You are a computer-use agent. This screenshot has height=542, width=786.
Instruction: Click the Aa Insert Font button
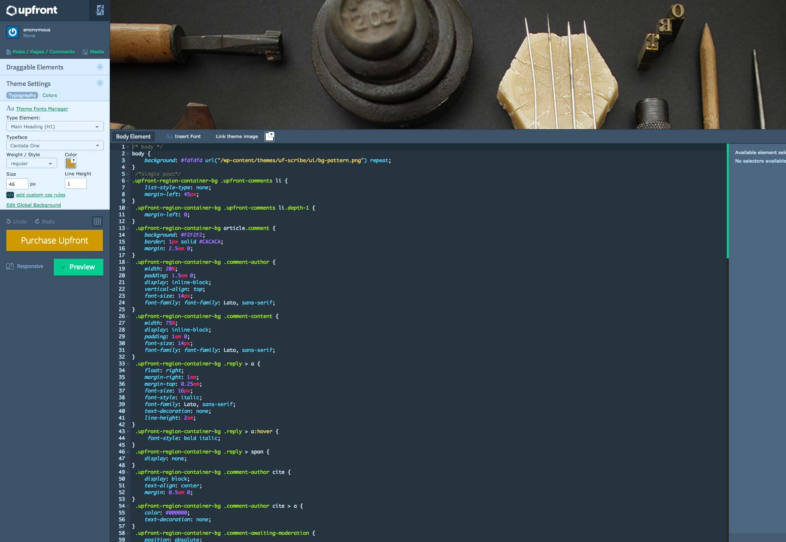(x=183, y=136)
